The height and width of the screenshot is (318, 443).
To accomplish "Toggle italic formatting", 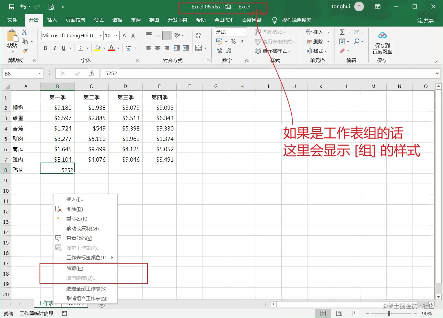I will pyautogui.click(x=54, y=48).
